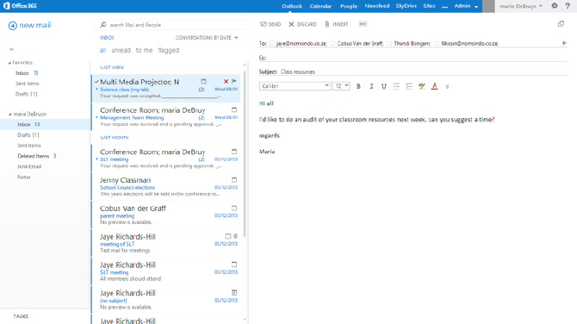Screen dimensions: 577x324
Task: Click the Send envelope icon
Action: tap(264, 24)
